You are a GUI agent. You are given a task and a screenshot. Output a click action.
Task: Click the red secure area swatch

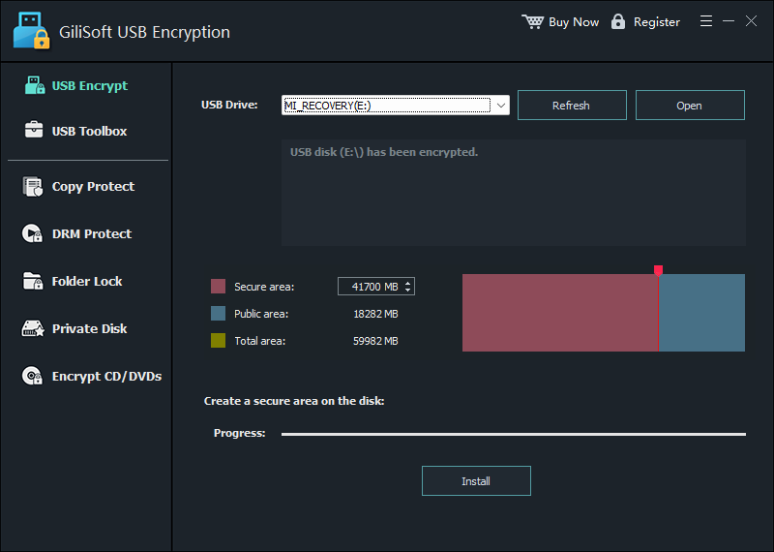click(x=218, y=286)
